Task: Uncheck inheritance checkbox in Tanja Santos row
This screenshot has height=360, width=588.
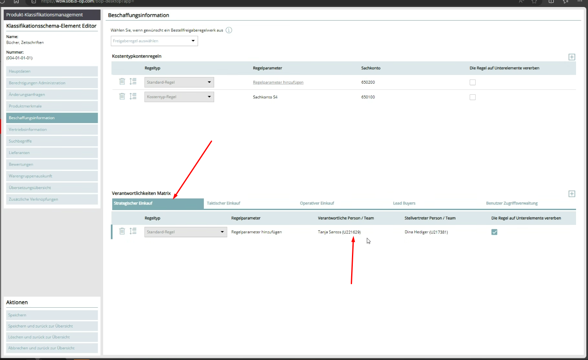Action: pos(494,232)
